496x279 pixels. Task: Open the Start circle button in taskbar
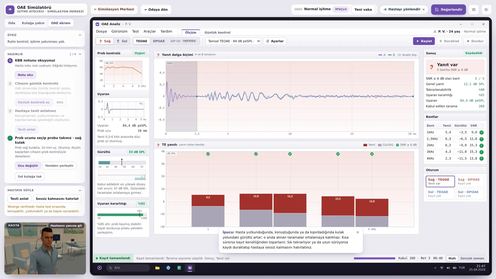pos(100,268)
